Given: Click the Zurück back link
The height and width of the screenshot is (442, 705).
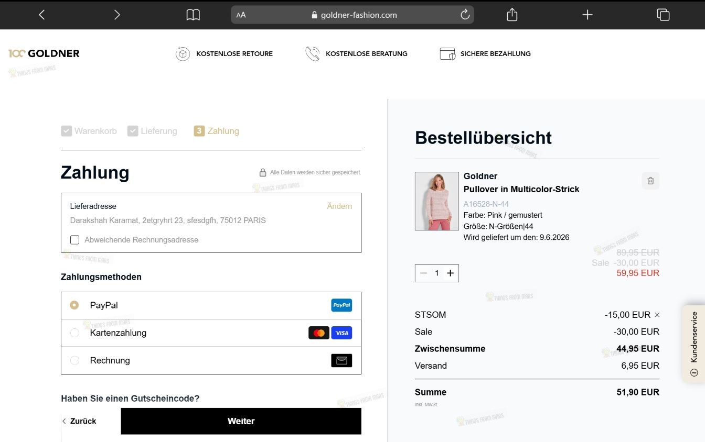Looking at the screenshot, I should point(79,421).
